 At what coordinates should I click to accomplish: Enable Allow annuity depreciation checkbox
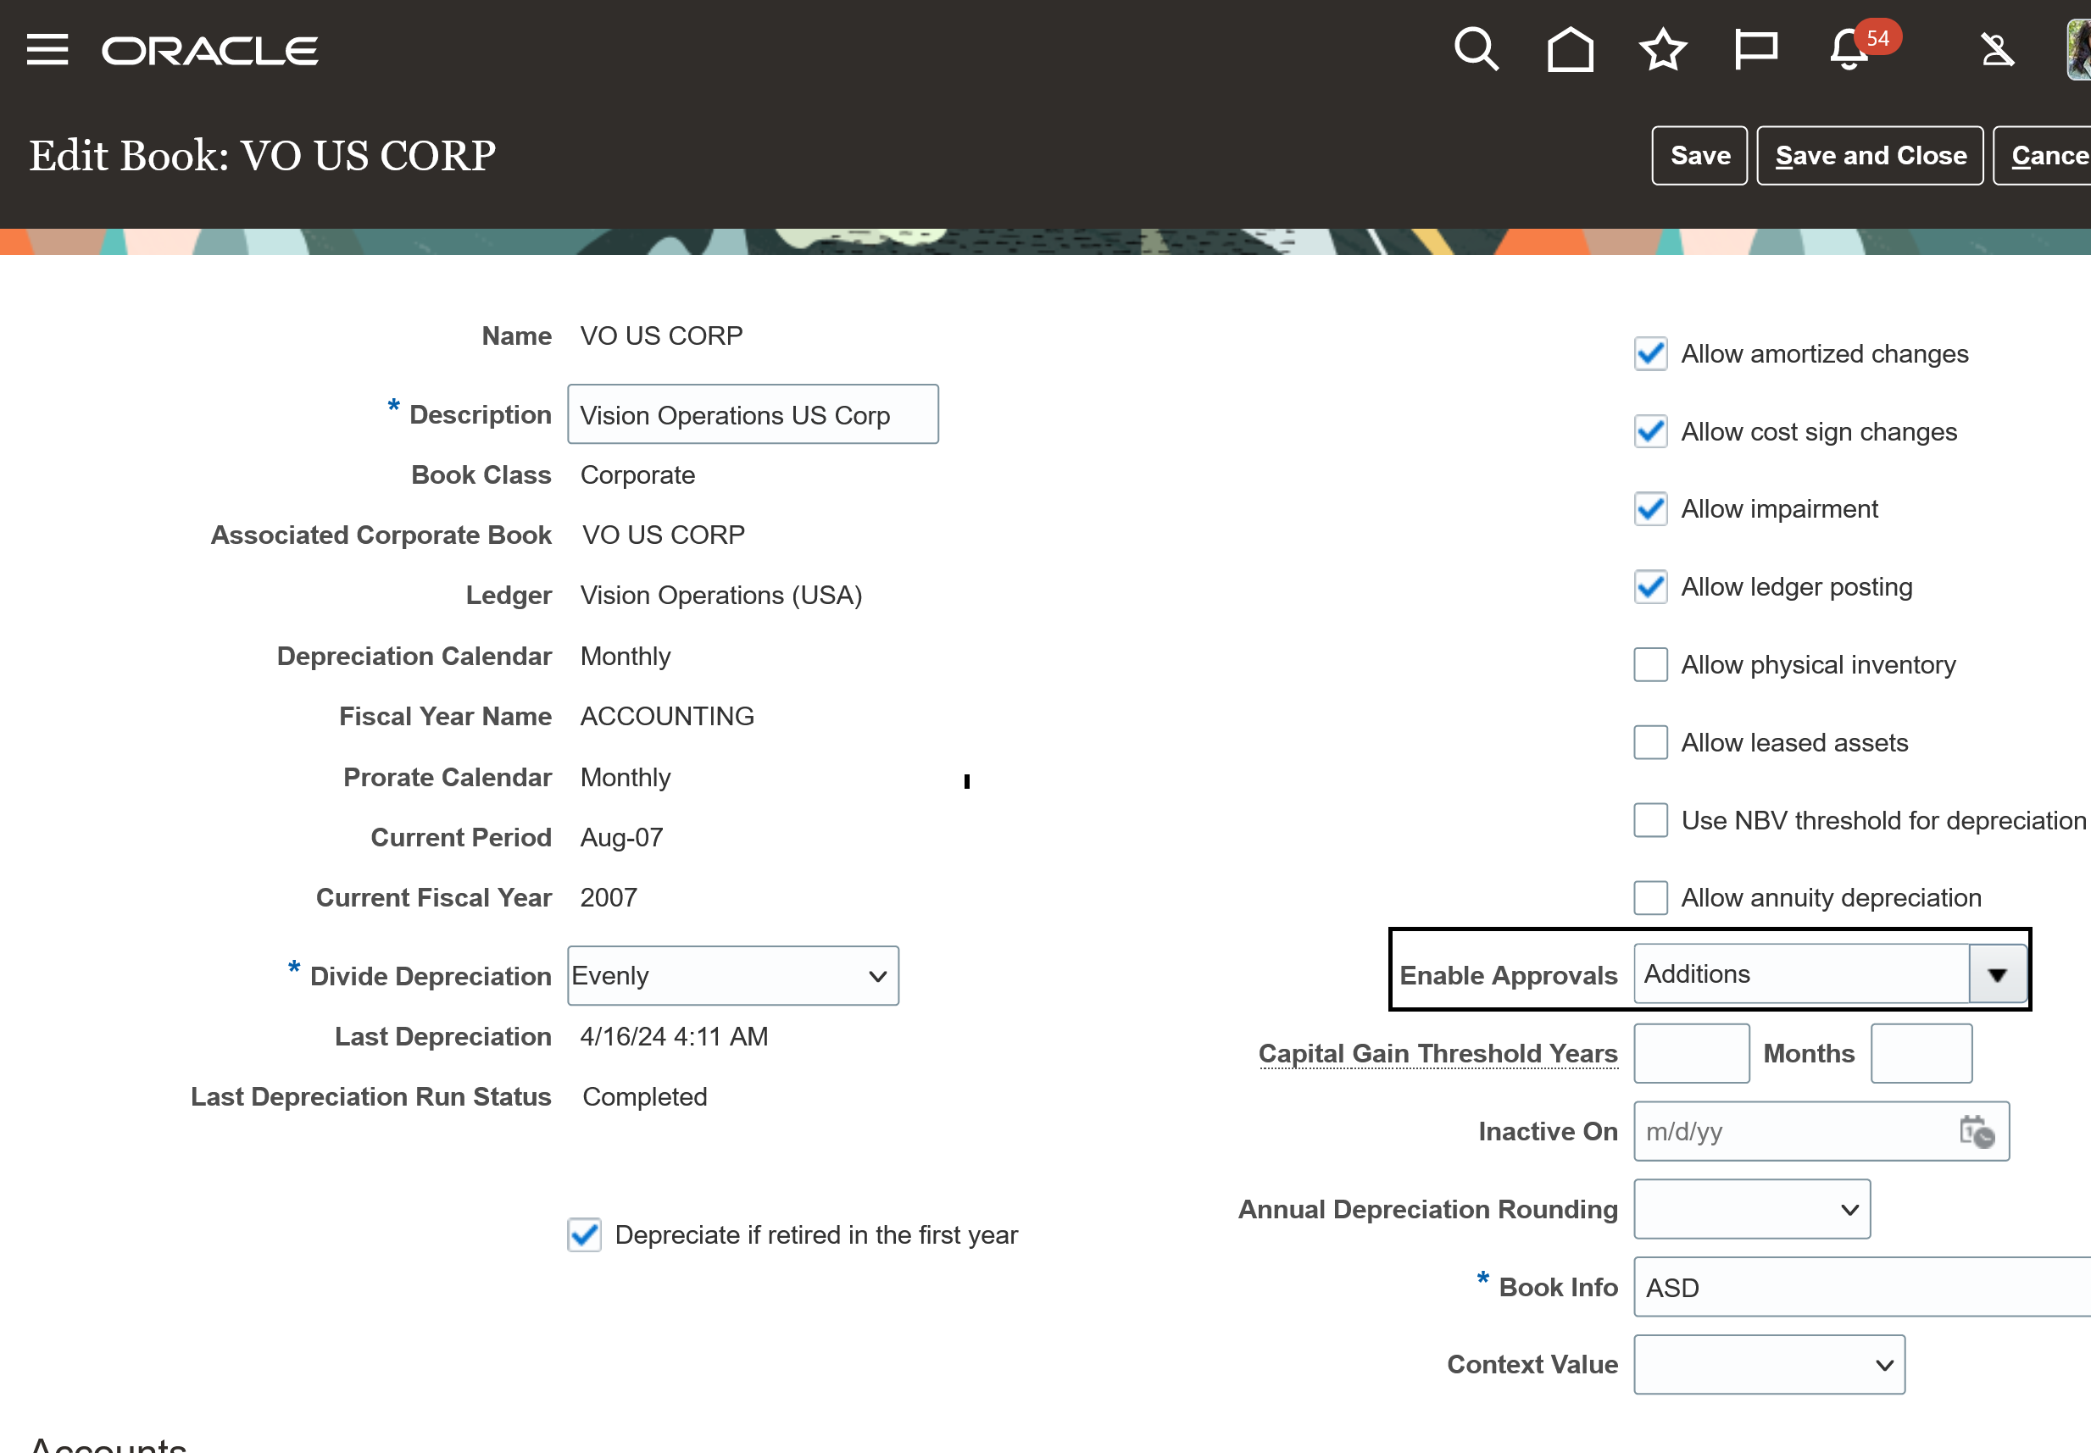coord(1650,898)
